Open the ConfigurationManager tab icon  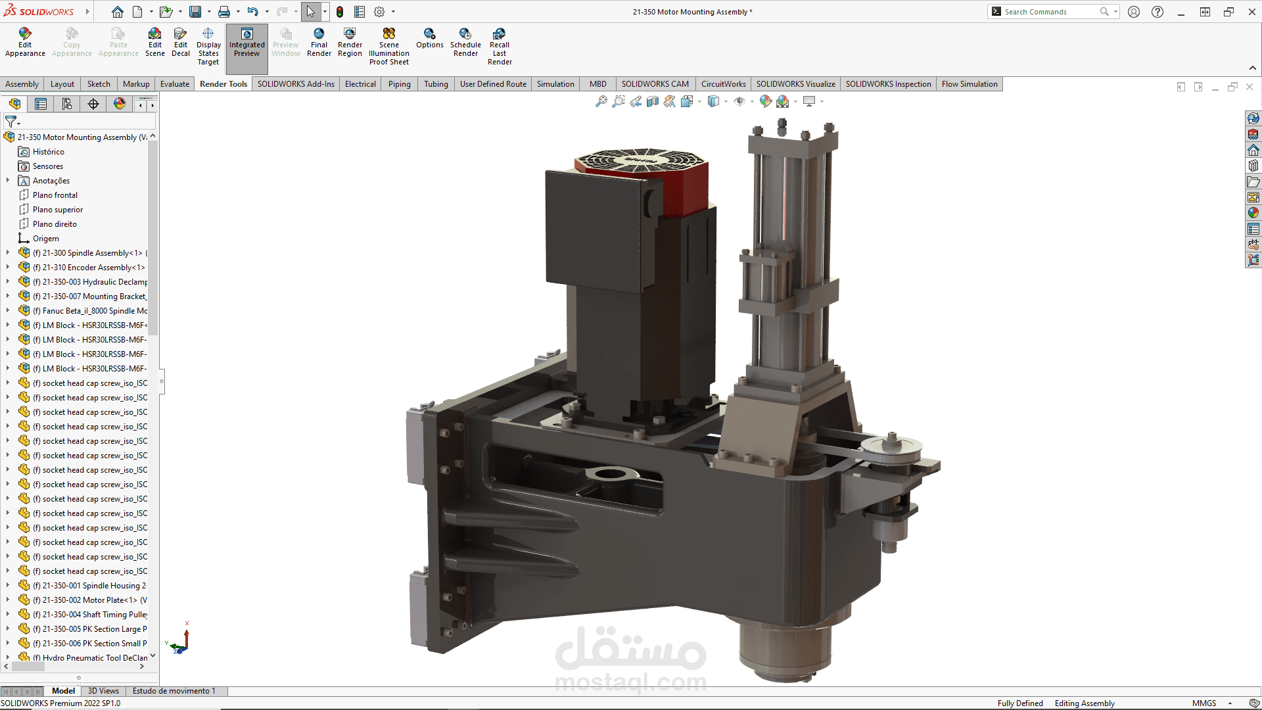click(x=67, y=104)
